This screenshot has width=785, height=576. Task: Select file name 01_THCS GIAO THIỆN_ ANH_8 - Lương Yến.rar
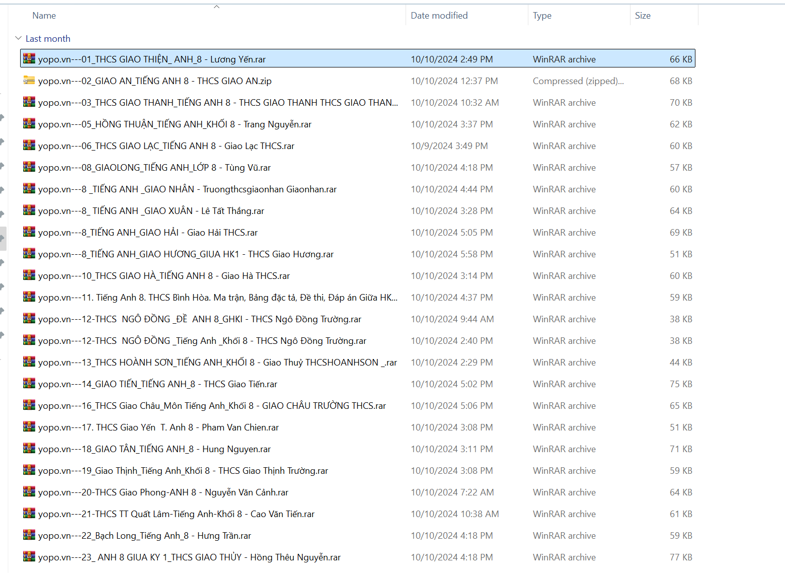[x=152, y=59]
